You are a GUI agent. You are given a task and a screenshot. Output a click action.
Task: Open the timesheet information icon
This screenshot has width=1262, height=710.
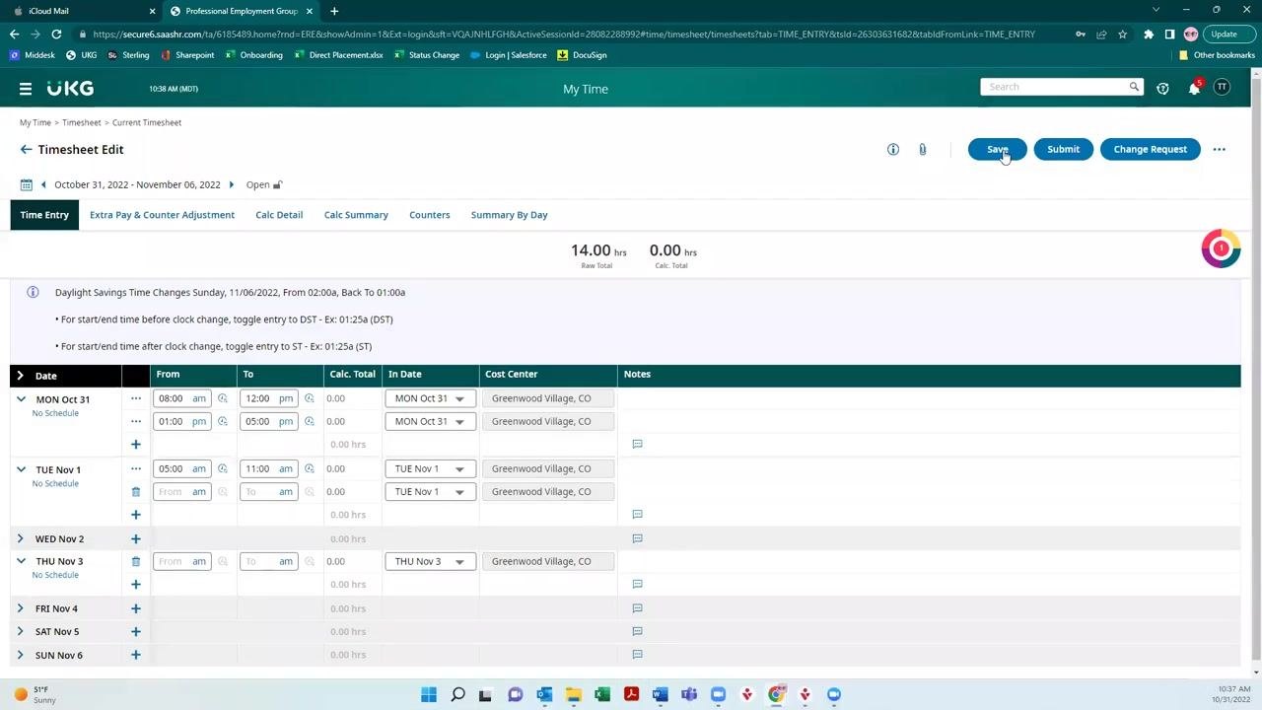click(x=893, y=150)
